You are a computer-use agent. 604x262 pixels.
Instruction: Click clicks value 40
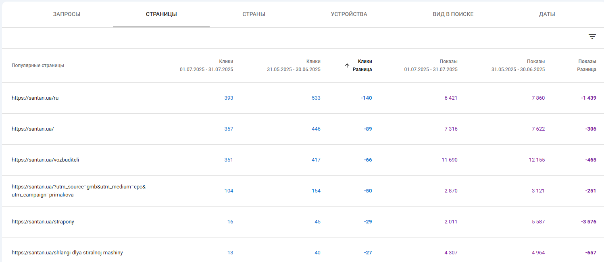(x=317, y=253)
